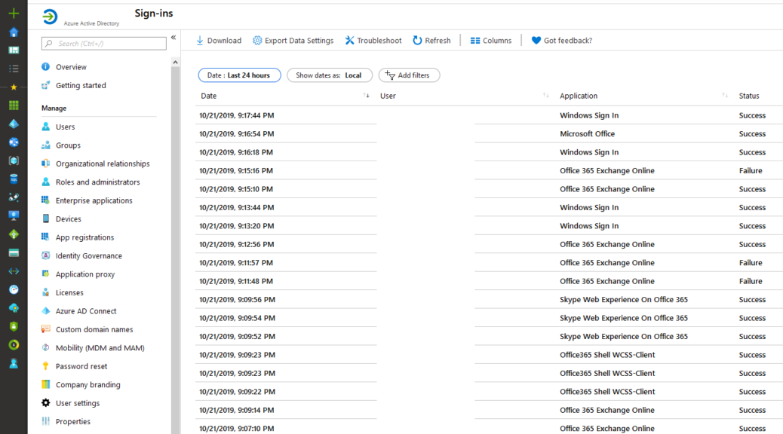Open Properties in side menu

(73, 421)
